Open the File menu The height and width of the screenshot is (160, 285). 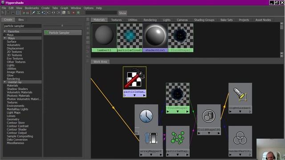point(4,8)
